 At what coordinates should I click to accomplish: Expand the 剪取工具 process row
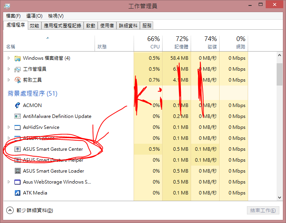tap(9, 80)
